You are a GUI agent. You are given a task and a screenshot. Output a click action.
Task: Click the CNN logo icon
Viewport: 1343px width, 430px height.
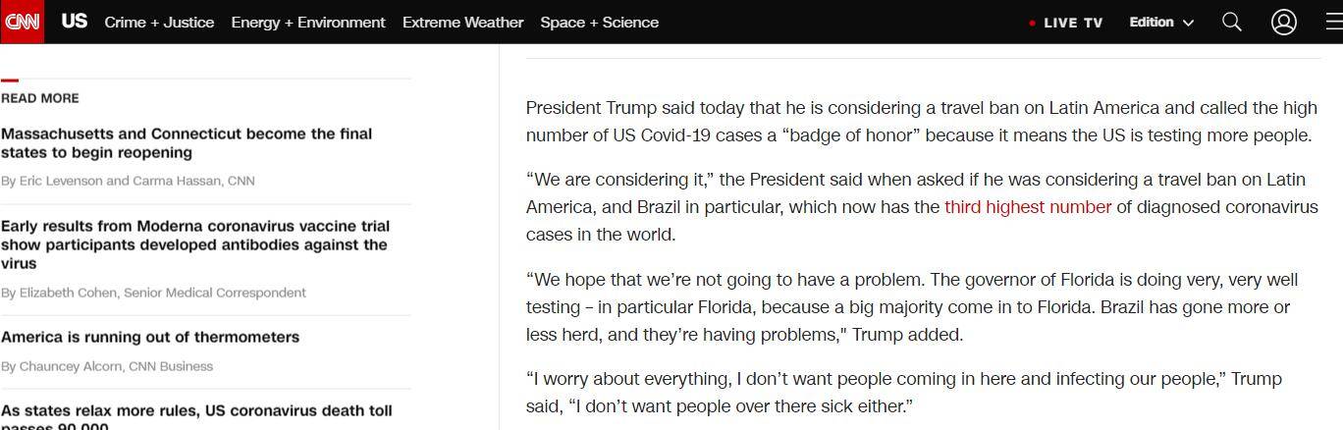[x=22, y=22]
